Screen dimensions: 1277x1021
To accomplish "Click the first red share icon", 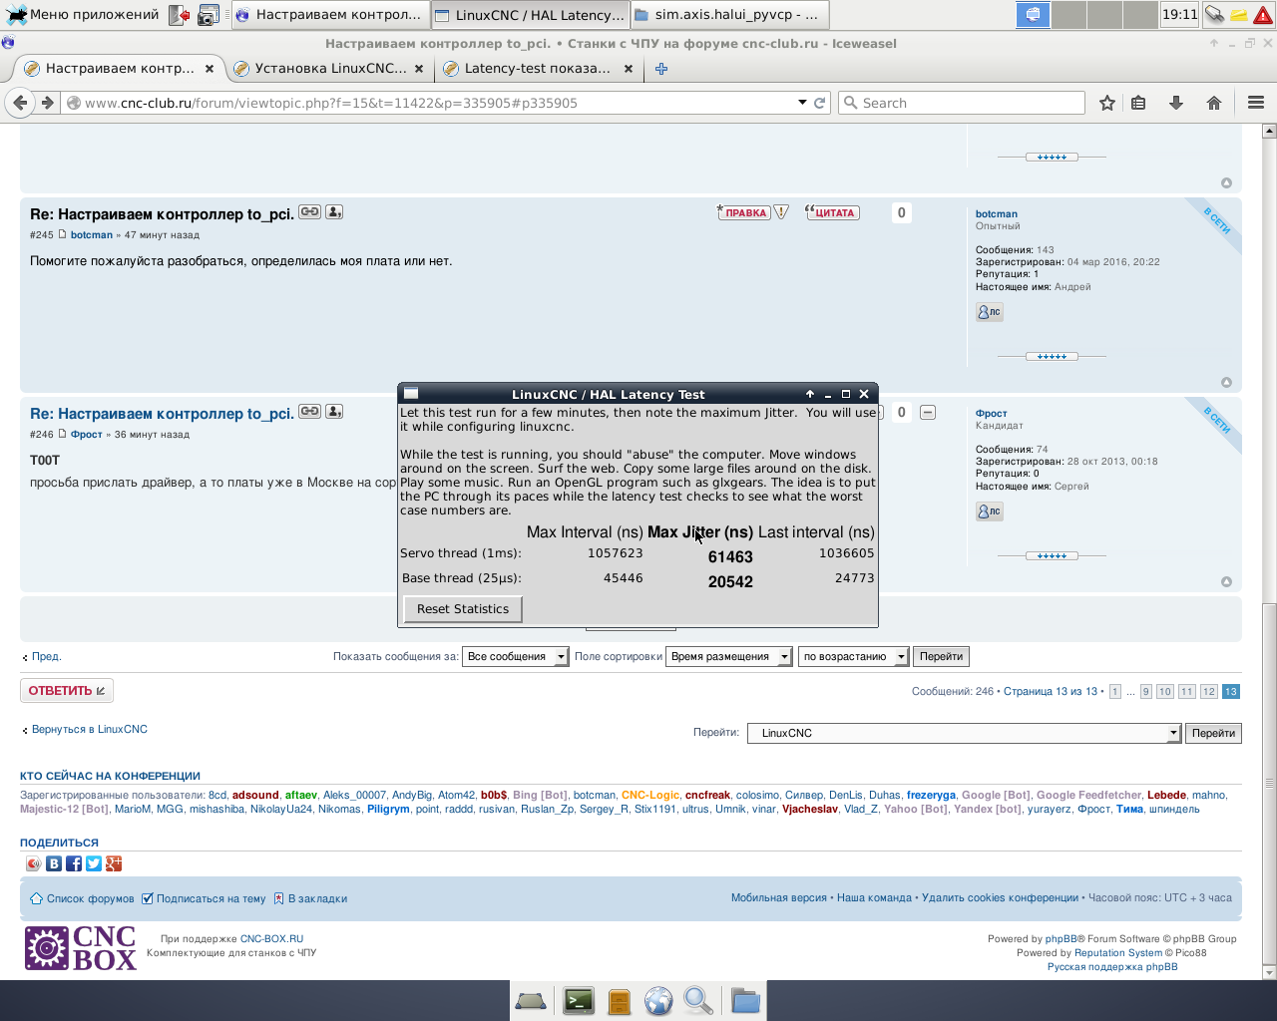I will [x=34, y=863].
